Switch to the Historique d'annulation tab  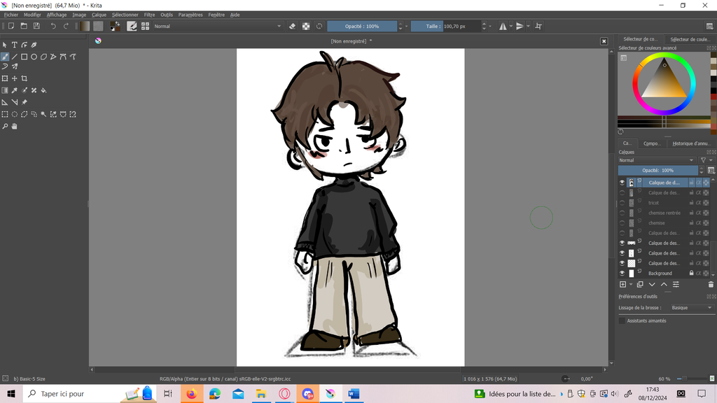click(691, 143)
